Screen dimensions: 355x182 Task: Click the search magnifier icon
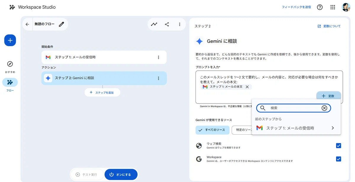(263, 108)
